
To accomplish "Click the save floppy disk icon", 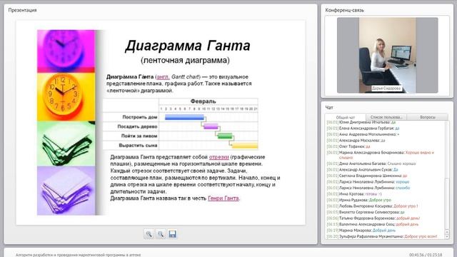I will pyautogui.click(x=172, y=234).
